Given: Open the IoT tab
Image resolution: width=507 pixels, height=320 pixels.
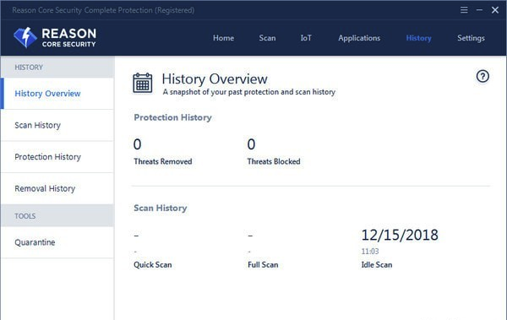Looking at the screenshot, I should point(306,38).
